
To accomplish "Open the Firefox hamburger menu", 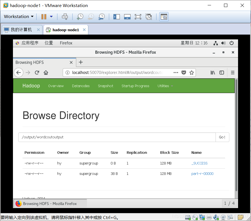I will click(233, 73).
